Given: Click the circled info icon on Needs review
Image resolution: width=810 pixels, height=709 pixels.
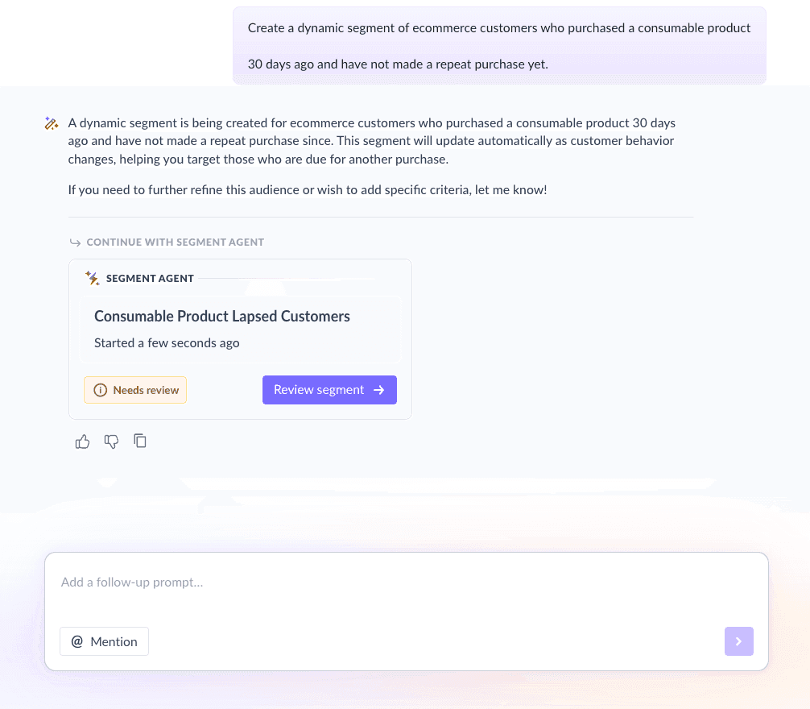Looking at the screenshot, I should tap(100, 390).
